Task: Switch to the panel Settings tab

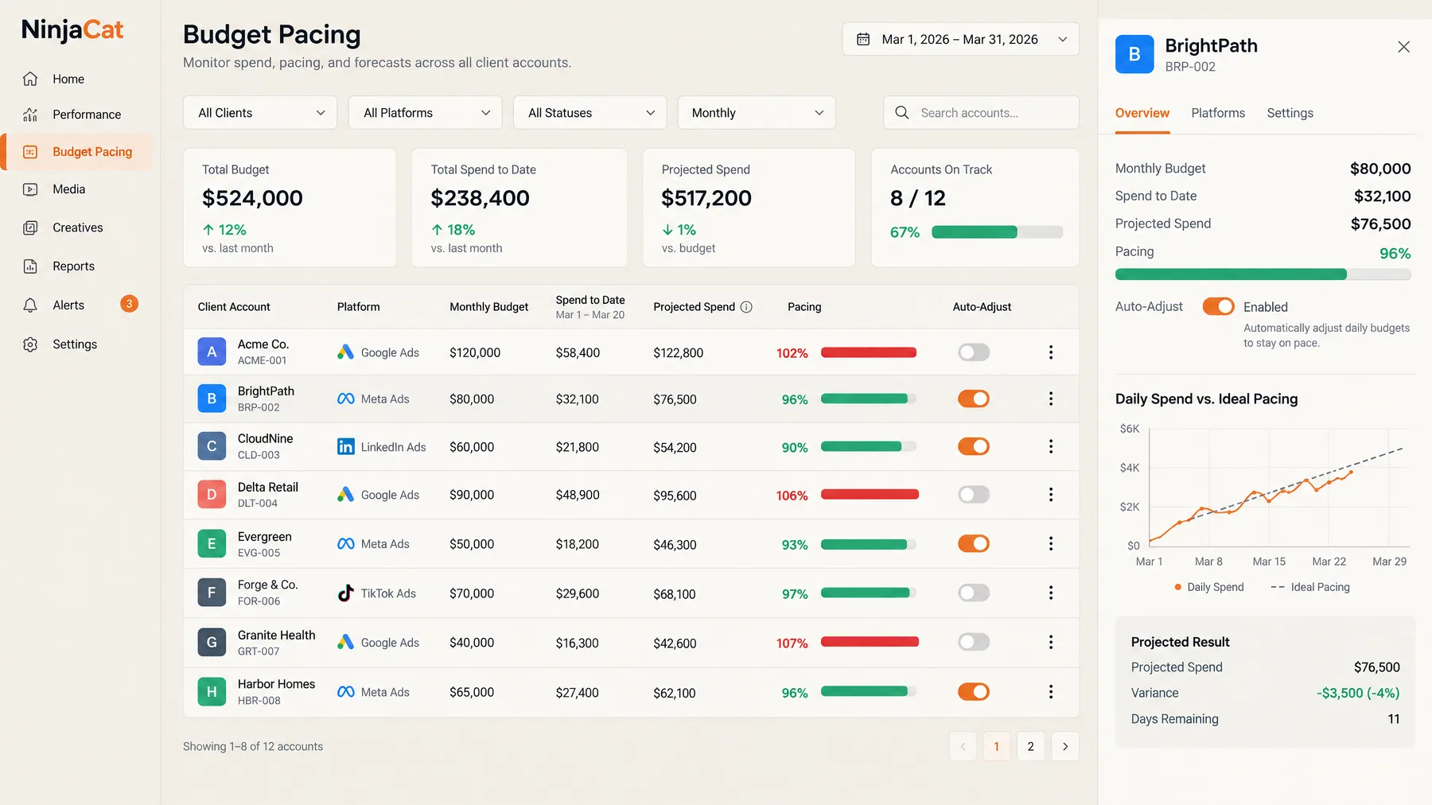Action: pos(1290,114)
